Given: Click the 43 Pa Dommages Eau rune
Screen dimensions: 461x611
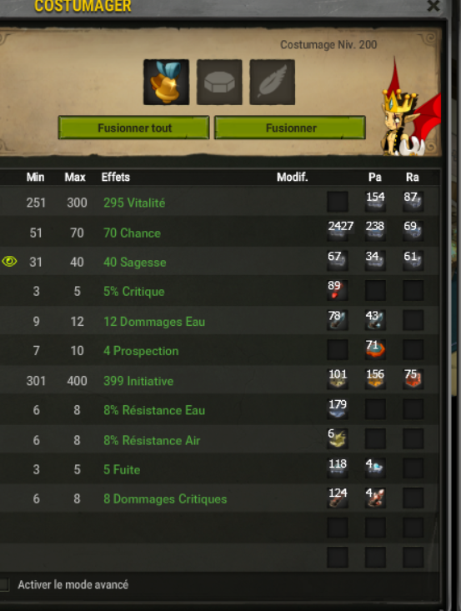Looking at the screenshot, I should click(375, 319).
